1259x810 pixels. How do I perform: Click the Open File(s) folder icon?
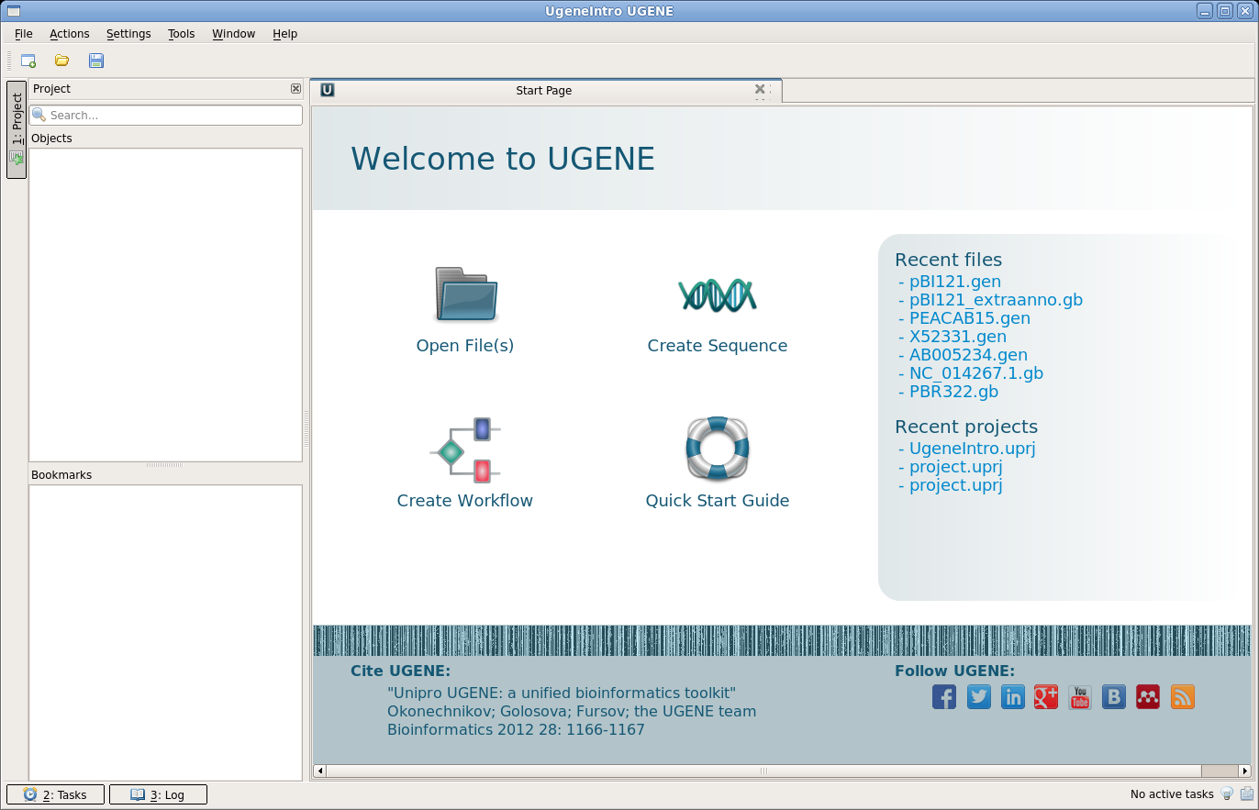tap(466, 294)
